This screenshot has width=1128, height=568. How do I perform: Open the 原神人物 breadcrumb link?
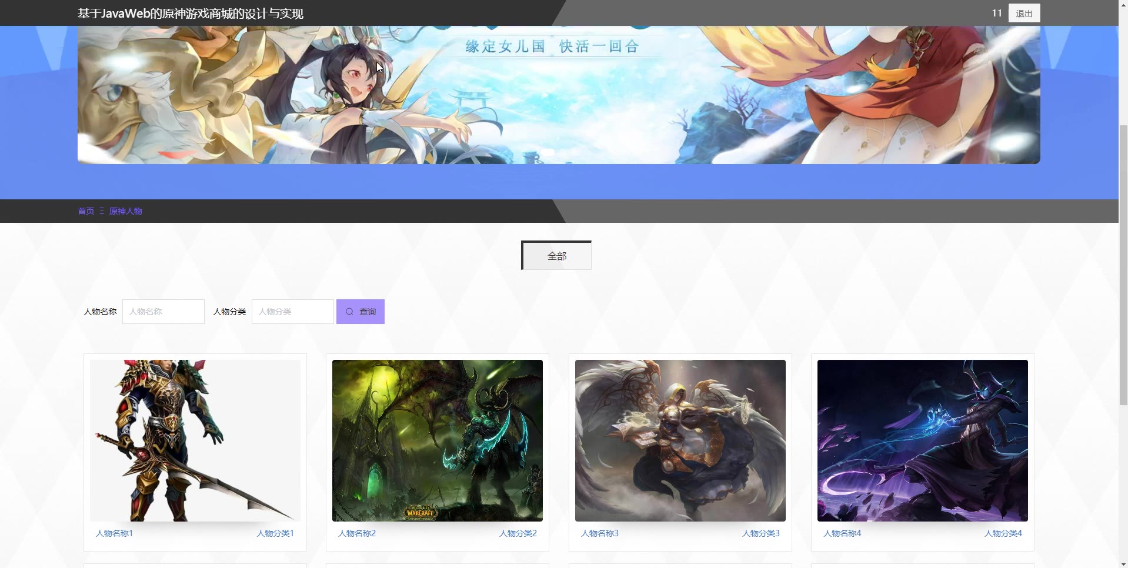tap(126, 211)
